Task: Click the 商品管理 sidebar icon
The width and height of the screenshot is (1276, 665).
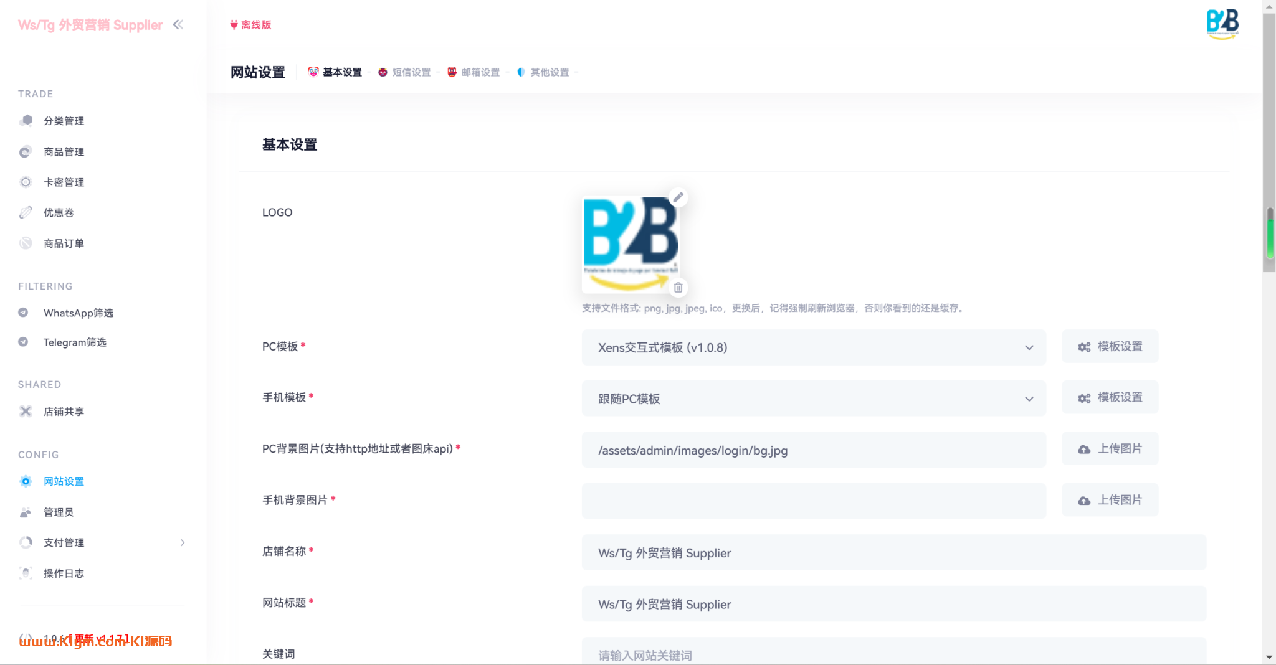Action: click(26, 151)
